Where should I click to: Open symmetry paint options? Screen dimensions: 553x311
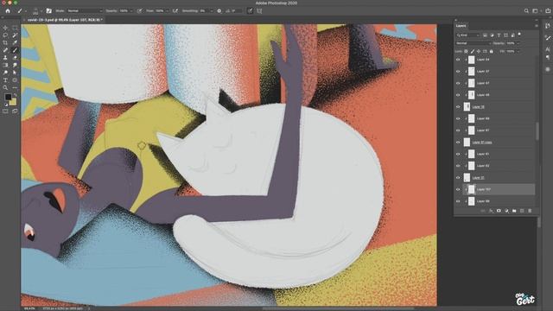[259, 11]
